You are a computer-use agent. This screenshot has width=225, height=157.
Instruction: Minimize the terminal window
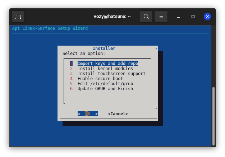coord(179,17)
